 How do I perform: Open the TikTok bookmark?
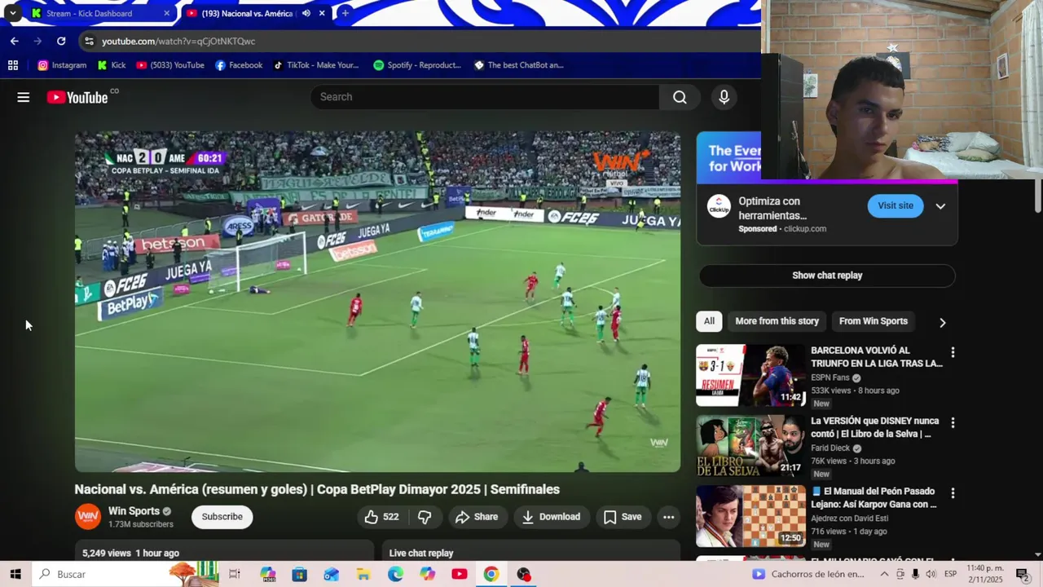[x=316, y=65]
